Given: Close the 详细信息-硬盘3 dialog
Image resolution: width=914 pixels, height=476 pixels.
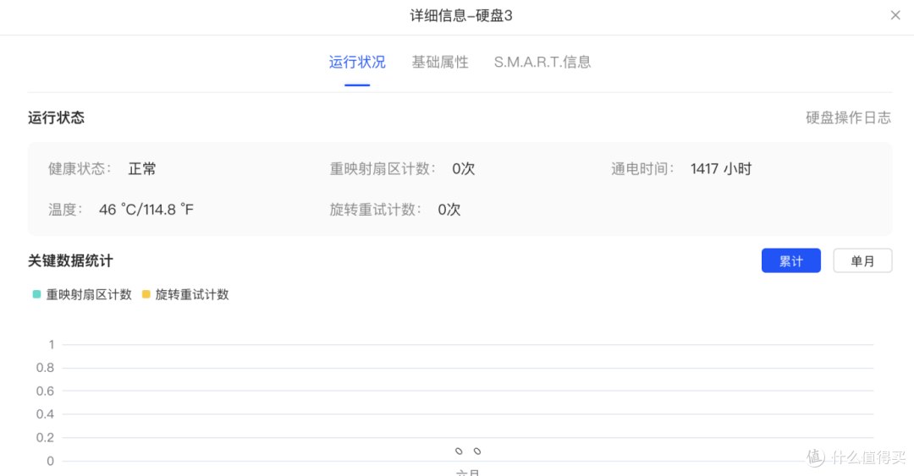Looking at the screenshot, I should (895, 16).
